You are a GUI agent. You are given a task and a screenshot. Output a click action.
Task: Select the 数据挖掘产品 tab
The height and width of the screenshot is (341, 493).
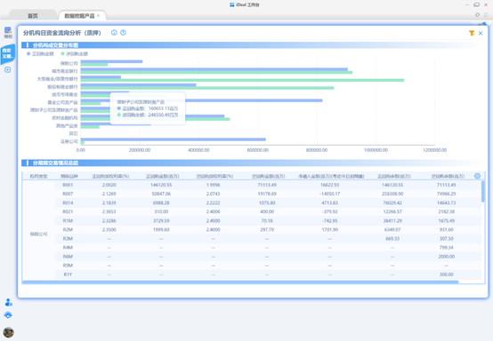[x=79, y=16]
